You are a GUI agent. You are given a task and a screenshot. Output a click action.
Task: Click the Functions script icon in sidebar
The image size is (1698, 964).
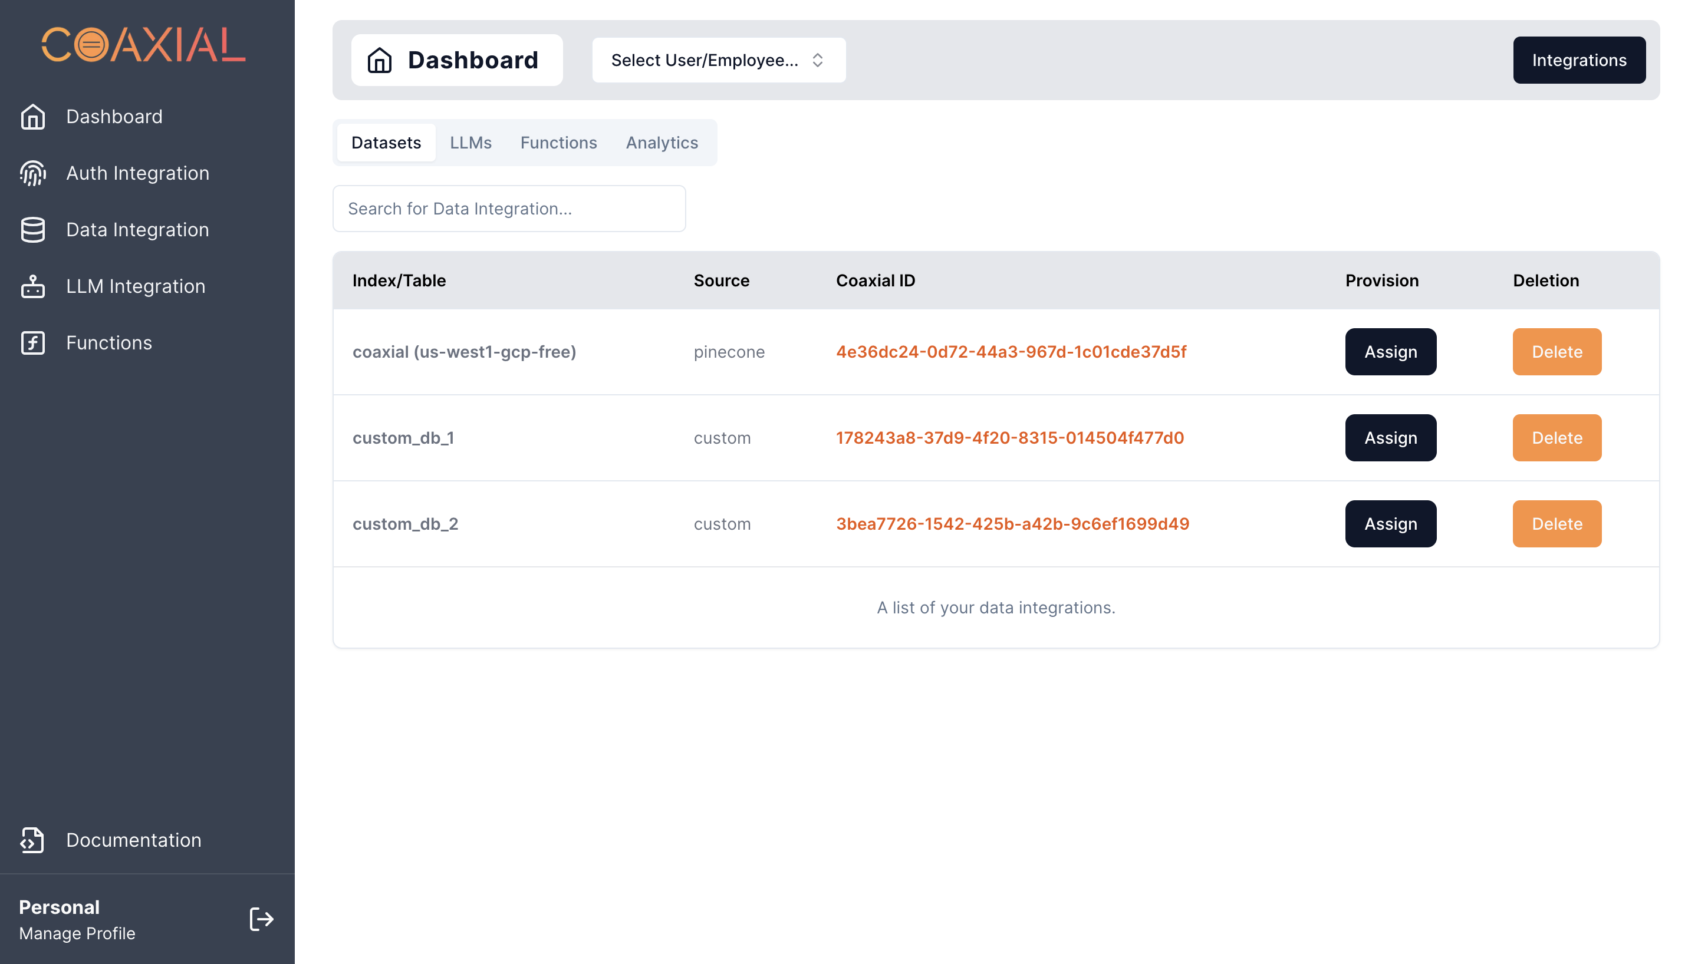point(32,343)
